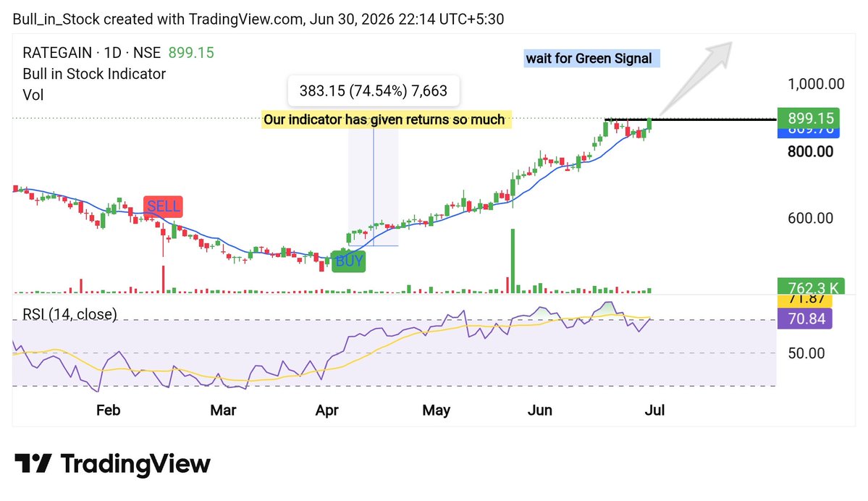868x501 pixels.
Task: Click the red SELL signal label
Action: click(163, 206)
